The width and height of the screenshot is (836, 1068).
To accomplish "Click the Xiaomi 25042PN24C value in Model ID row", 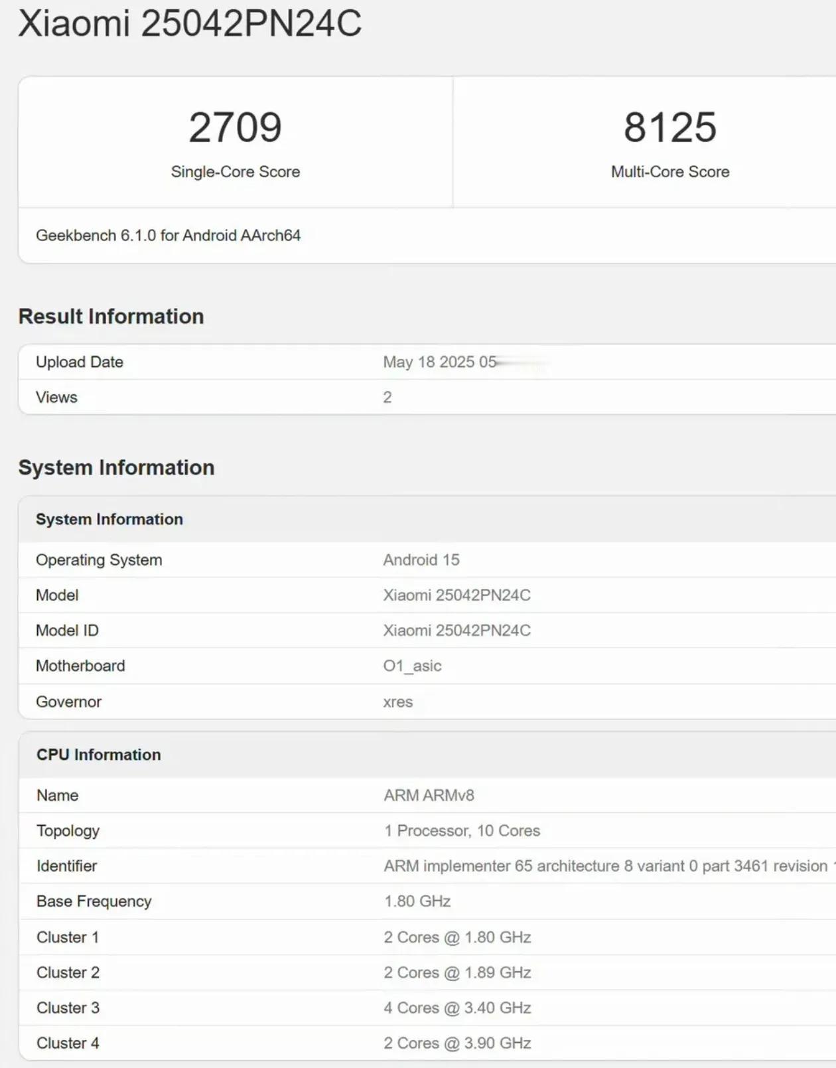I will [456, 630].
